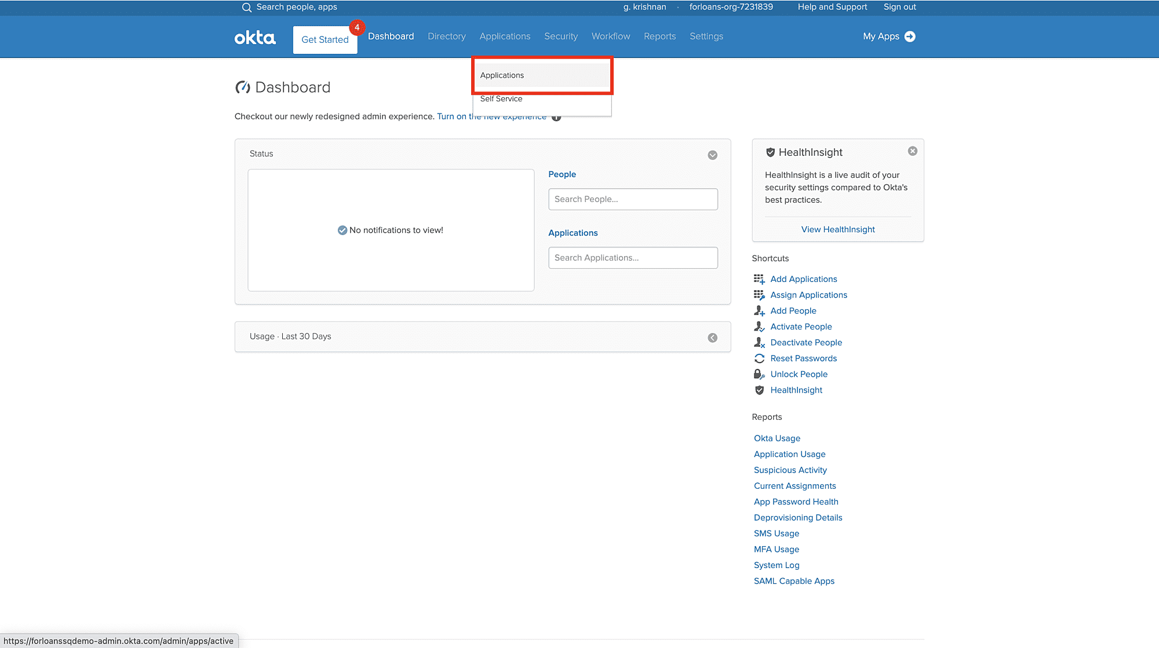Viewport: 1159px width, 648px height.
Task: Open the Security menu
Action: click(x=560, y=36)
